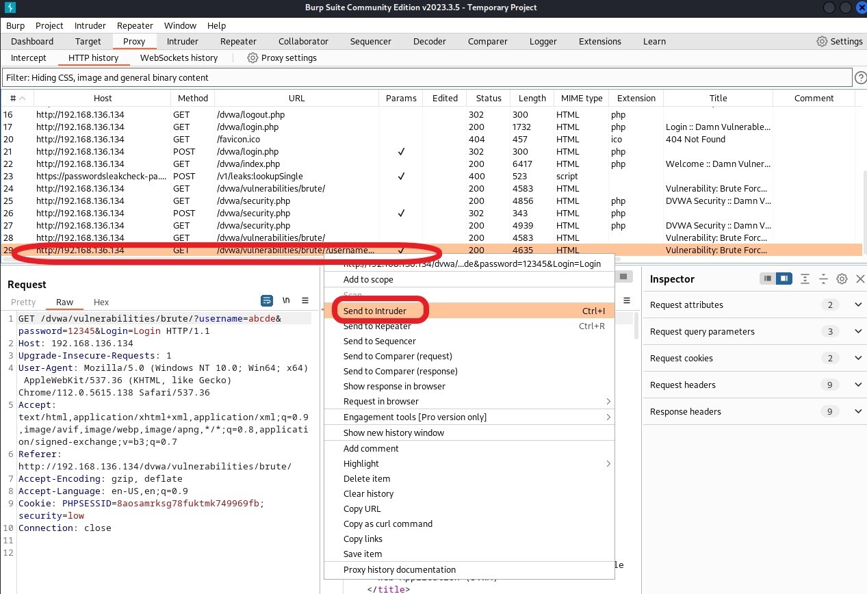The height and width of the screenshot is (594, 867).
Task: Open Inspector settings gear icon
Action: pos(842,279)
